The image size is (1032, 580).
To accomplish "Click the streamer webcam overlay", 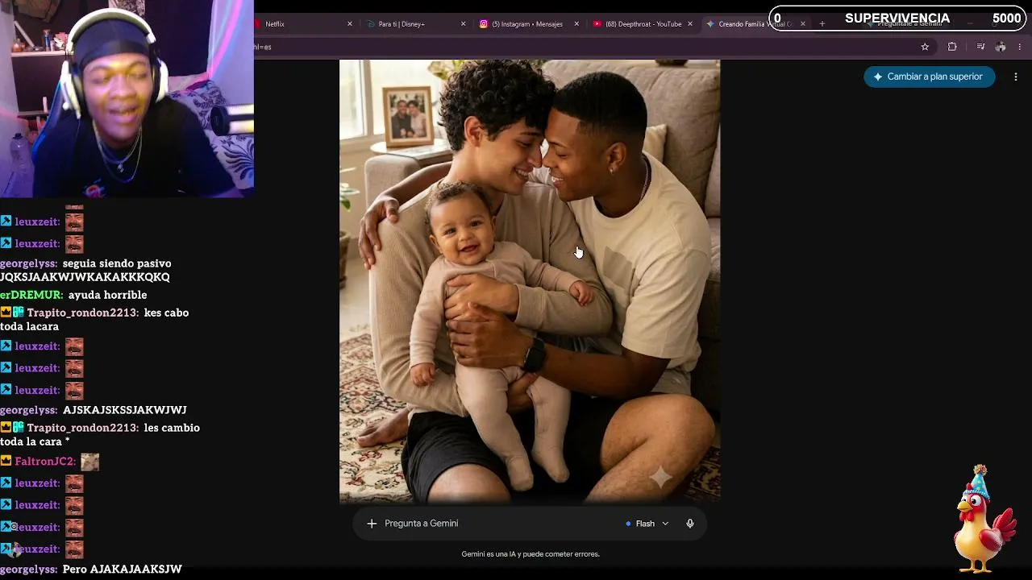I will tap(127, 98).
